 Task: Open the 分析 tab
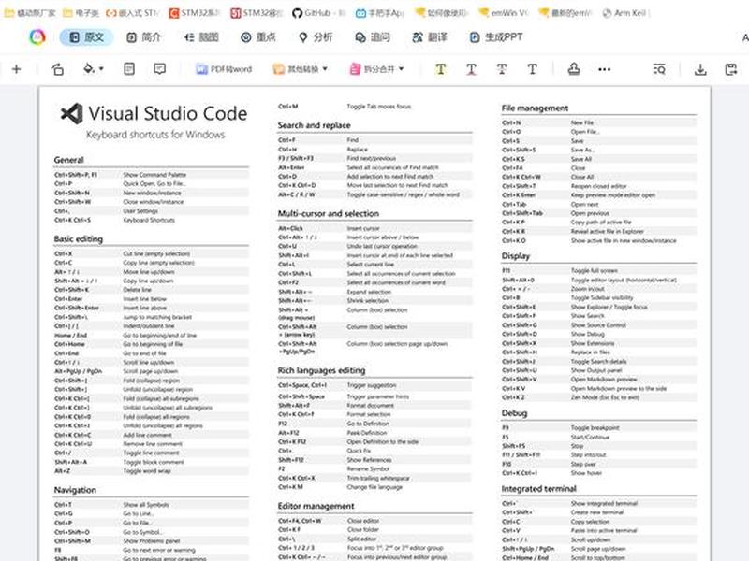coord(316,37)
